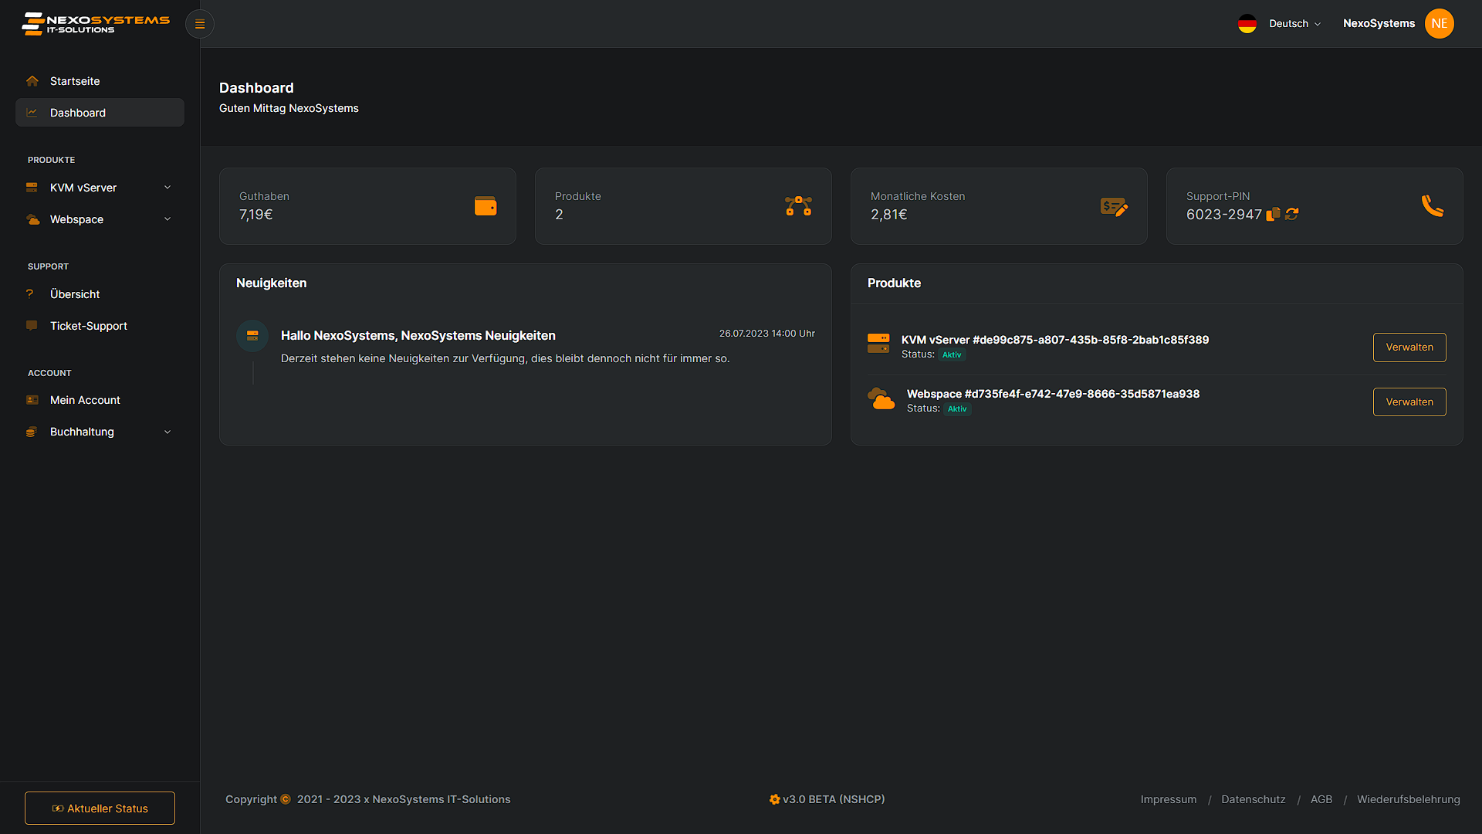Click the Neuigkeiten panel heading
This screenshot has width=1482, height=834.
272,283
